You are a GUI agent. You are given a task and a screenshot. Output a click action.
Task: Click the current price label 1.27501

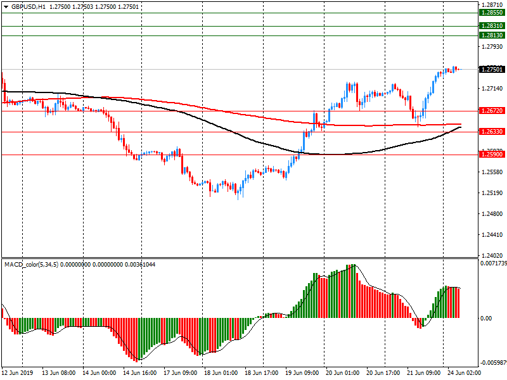point(492,70)
